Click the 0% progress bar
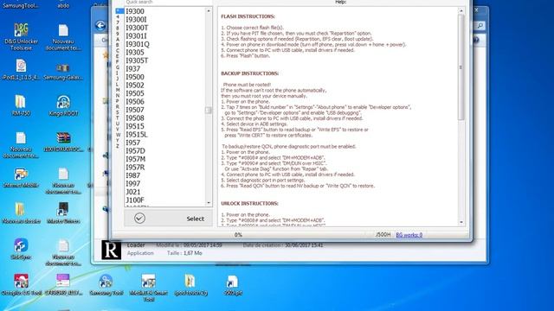The image size is (554, 311). pyautogui.click(x=239, y=235)
